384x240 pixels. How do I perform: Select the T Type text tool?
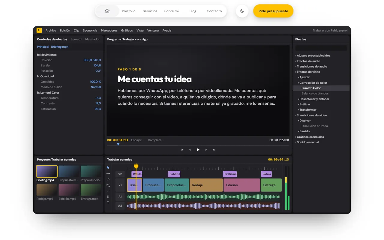tap(108, 203)
